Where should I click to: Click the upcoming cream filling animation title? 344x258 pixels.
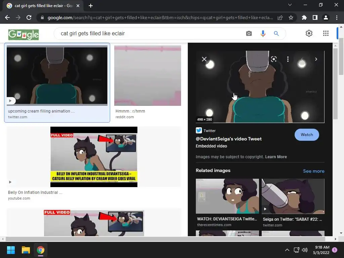41,111
